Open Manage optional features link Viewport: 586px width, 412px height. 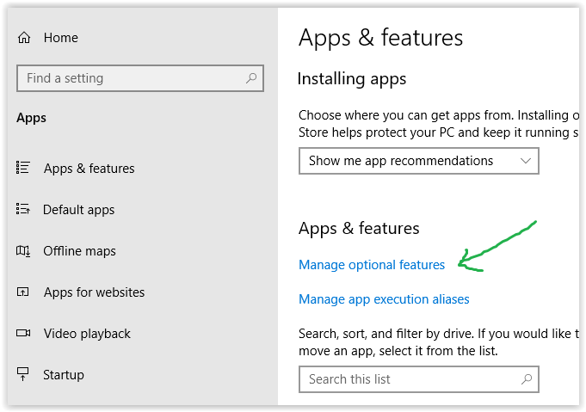[x=372, y=265]
